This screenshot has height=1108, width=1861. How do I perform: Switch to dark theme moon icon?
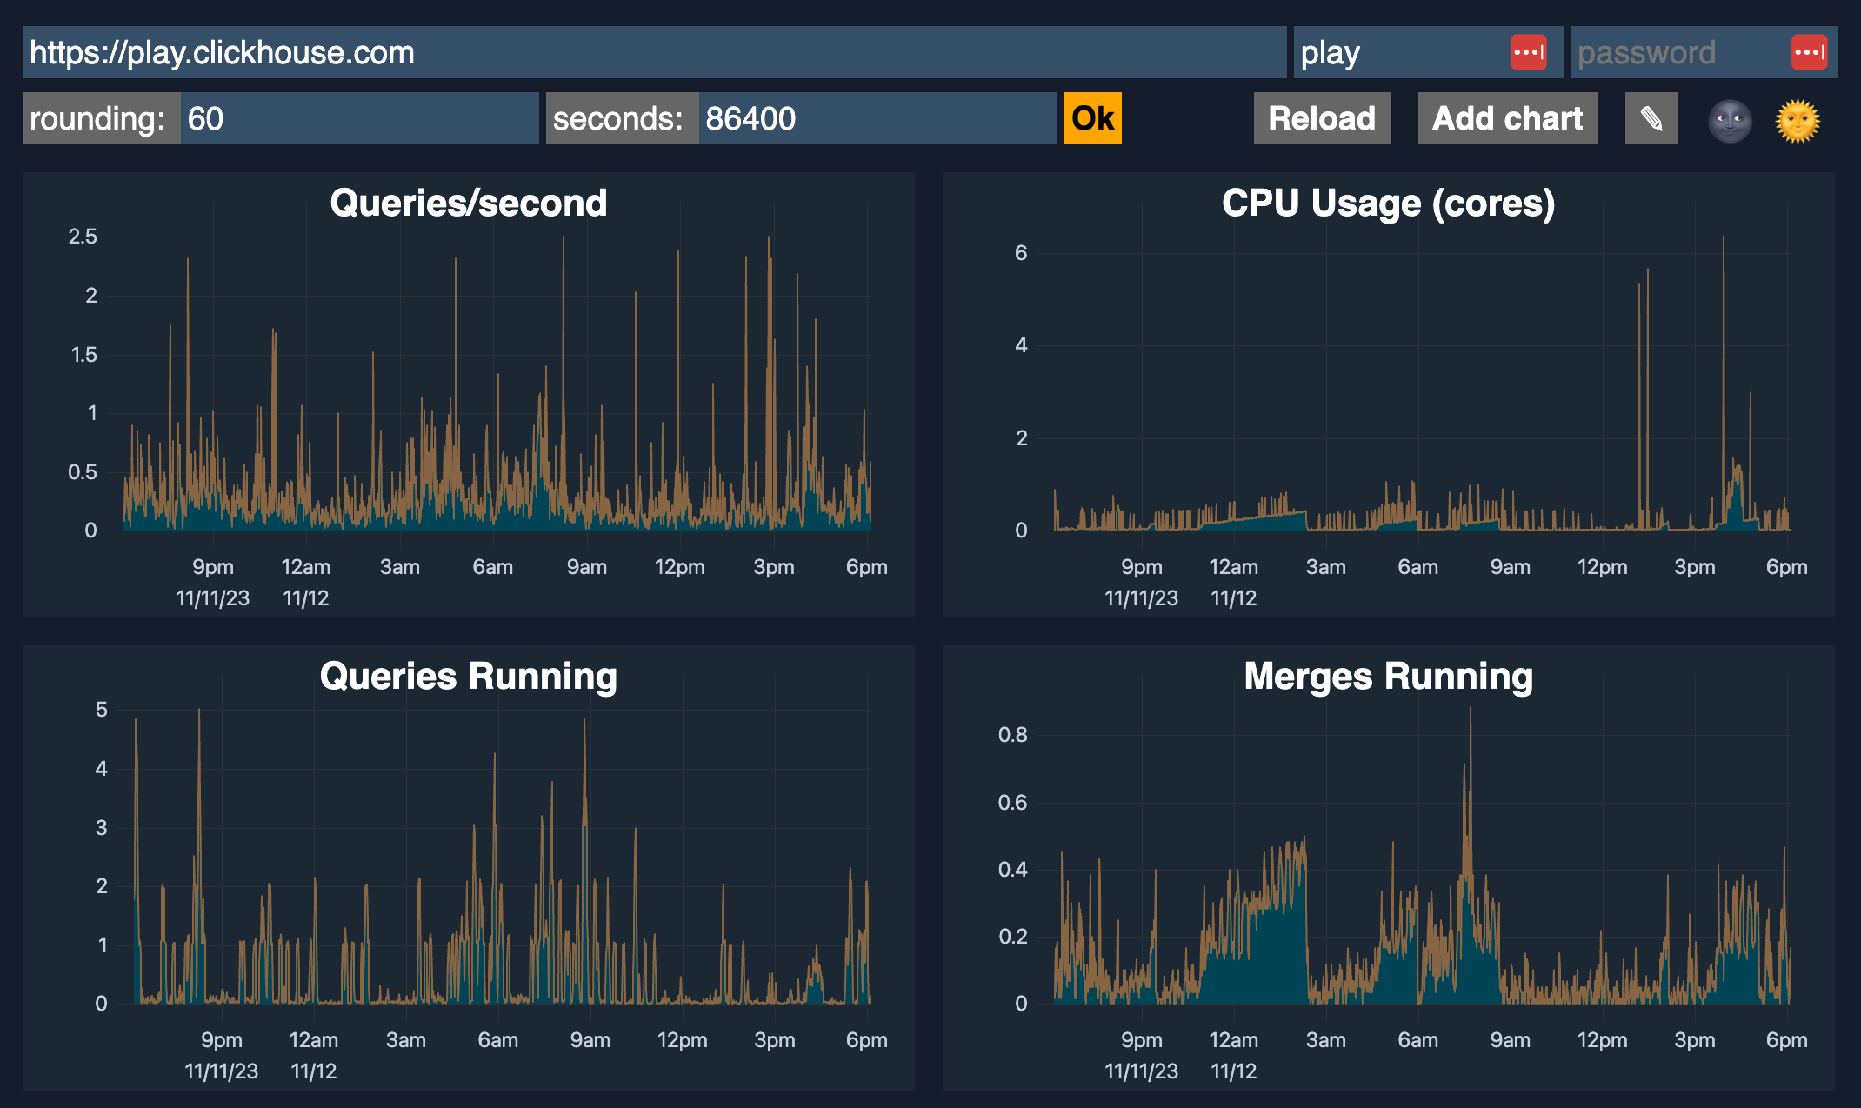pyautogui.click(x=1730, y=120)
